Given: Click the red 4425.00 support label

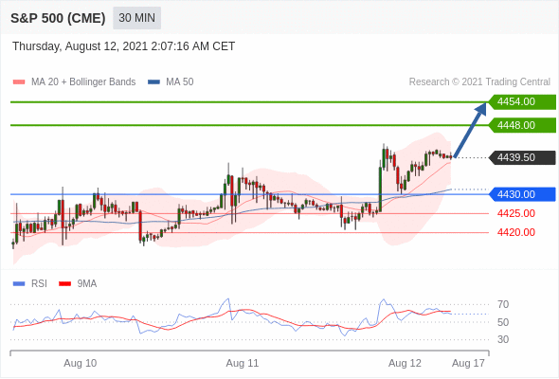Looking at the screenshot, I should point(516,213).
